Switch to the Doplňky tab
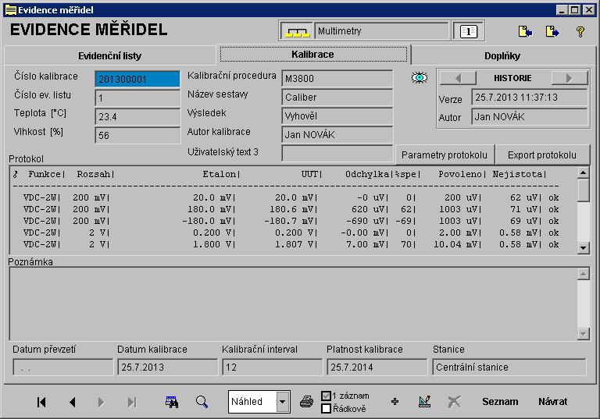This screenshot has height=419, width=600. pos(502,56)
